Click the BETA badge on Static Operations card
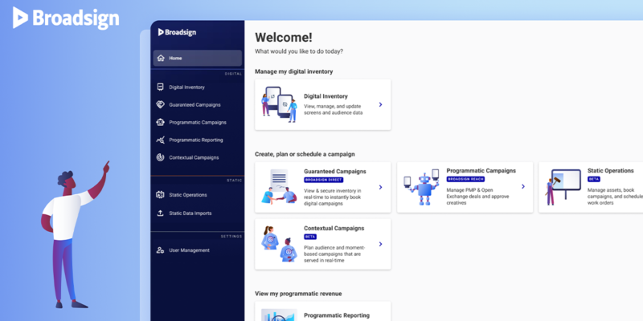 [594, 179]
